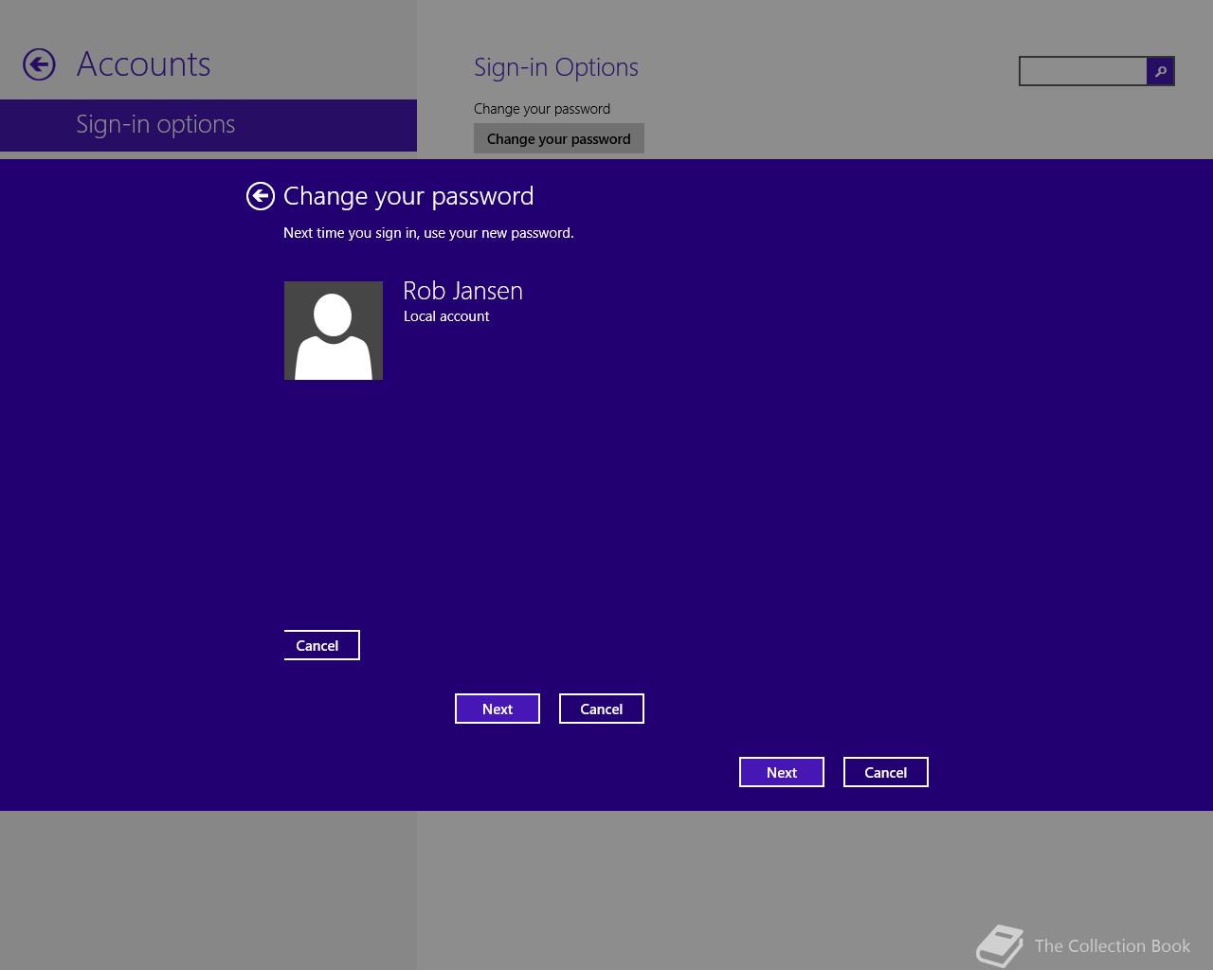This screenshot has width=1213, height=970.
Task: Click the back arrow beside Change your password heading
Action: [260, 196]
